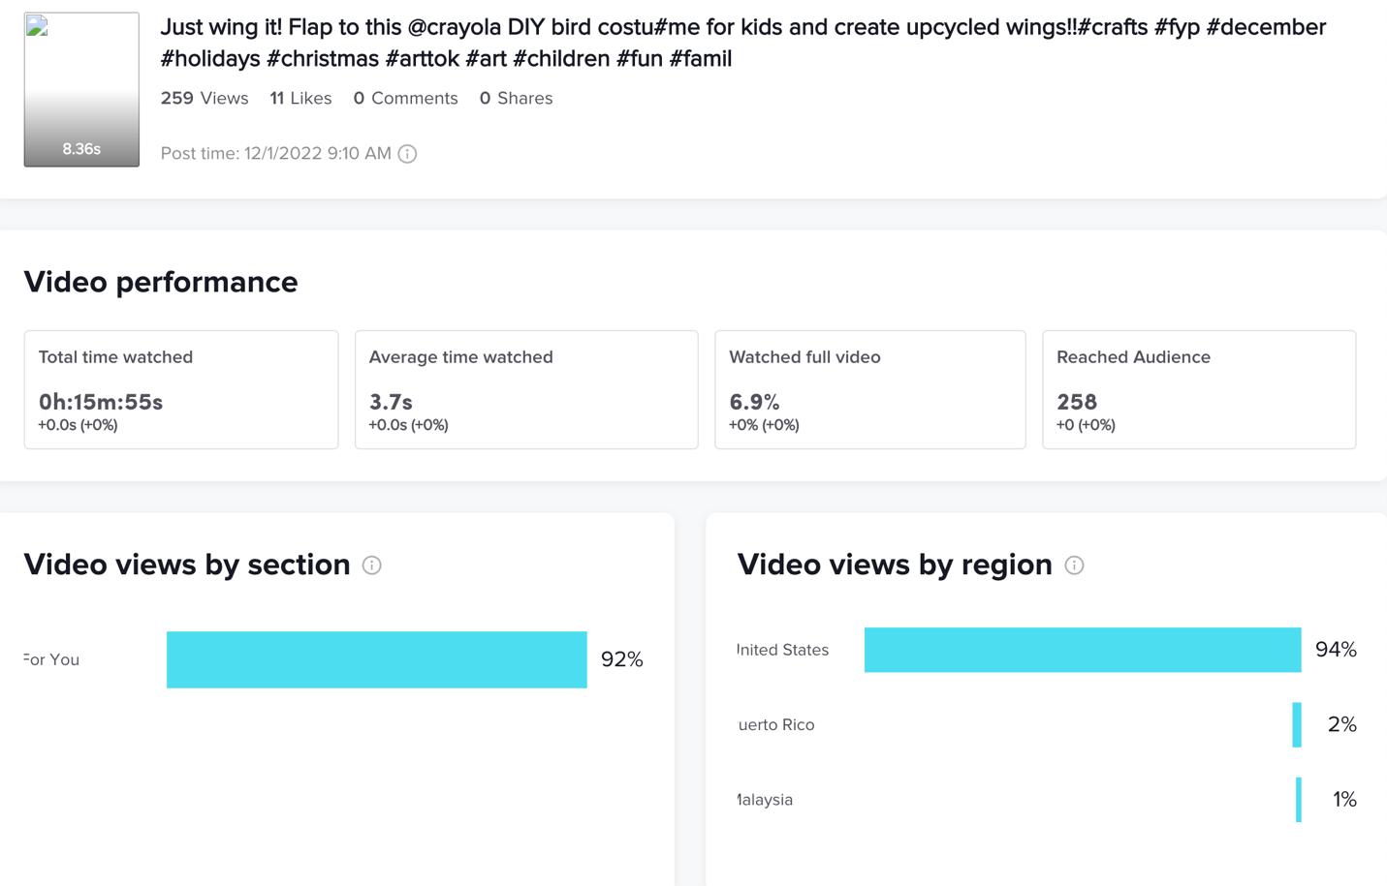Click the broken image icon in thumbnail
Screen dimensions: 1387x886
37,26
